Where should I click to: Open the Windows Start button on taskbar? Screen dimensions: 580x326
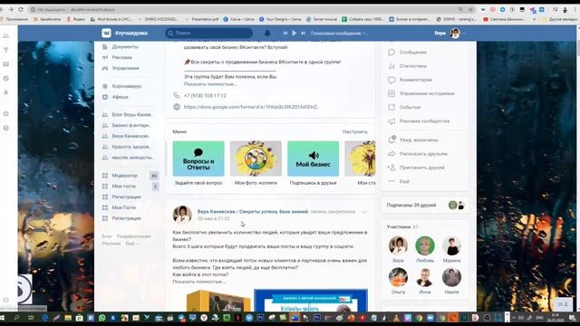click(x=2, y=318)
